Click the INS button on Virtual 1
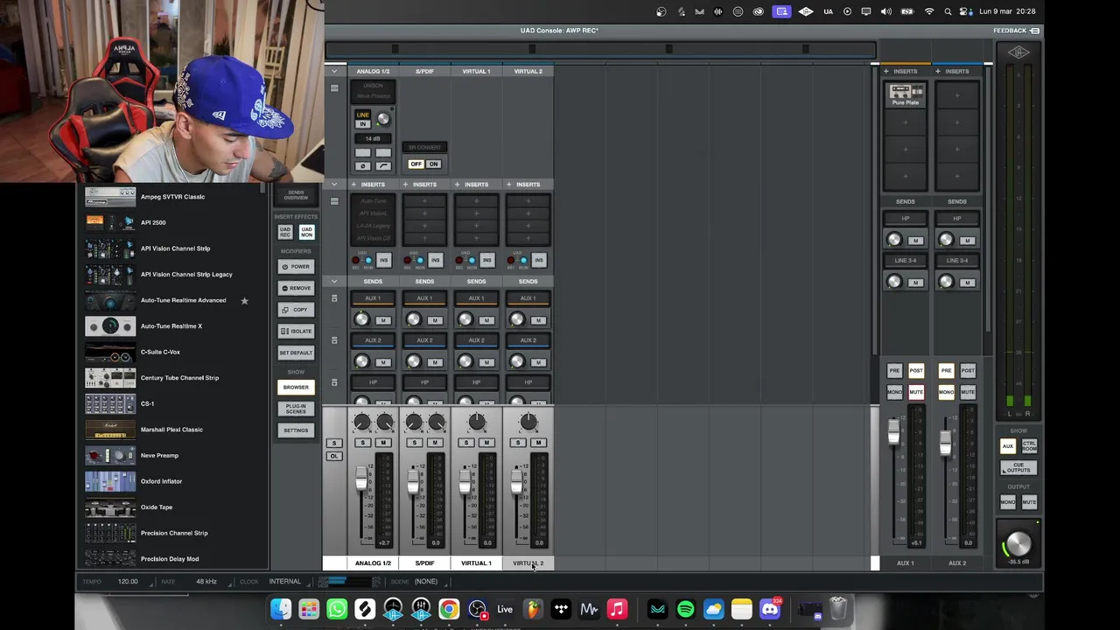1120x630 pixels. [x=486, y=260]
